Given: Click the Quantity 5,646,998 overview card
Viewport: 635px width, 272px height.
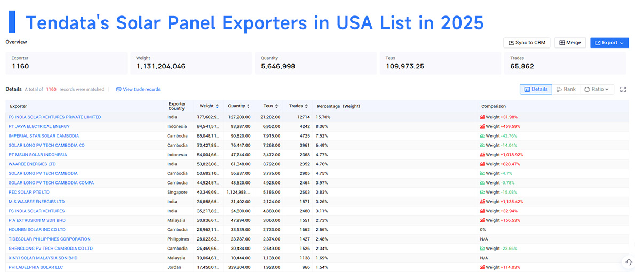Looking at the screenshot, I should pos(315,63).
